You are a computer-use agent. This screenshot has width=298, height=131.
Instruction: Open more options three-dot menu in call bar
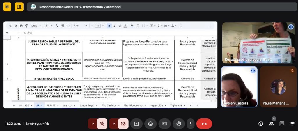tap(190, 124)
